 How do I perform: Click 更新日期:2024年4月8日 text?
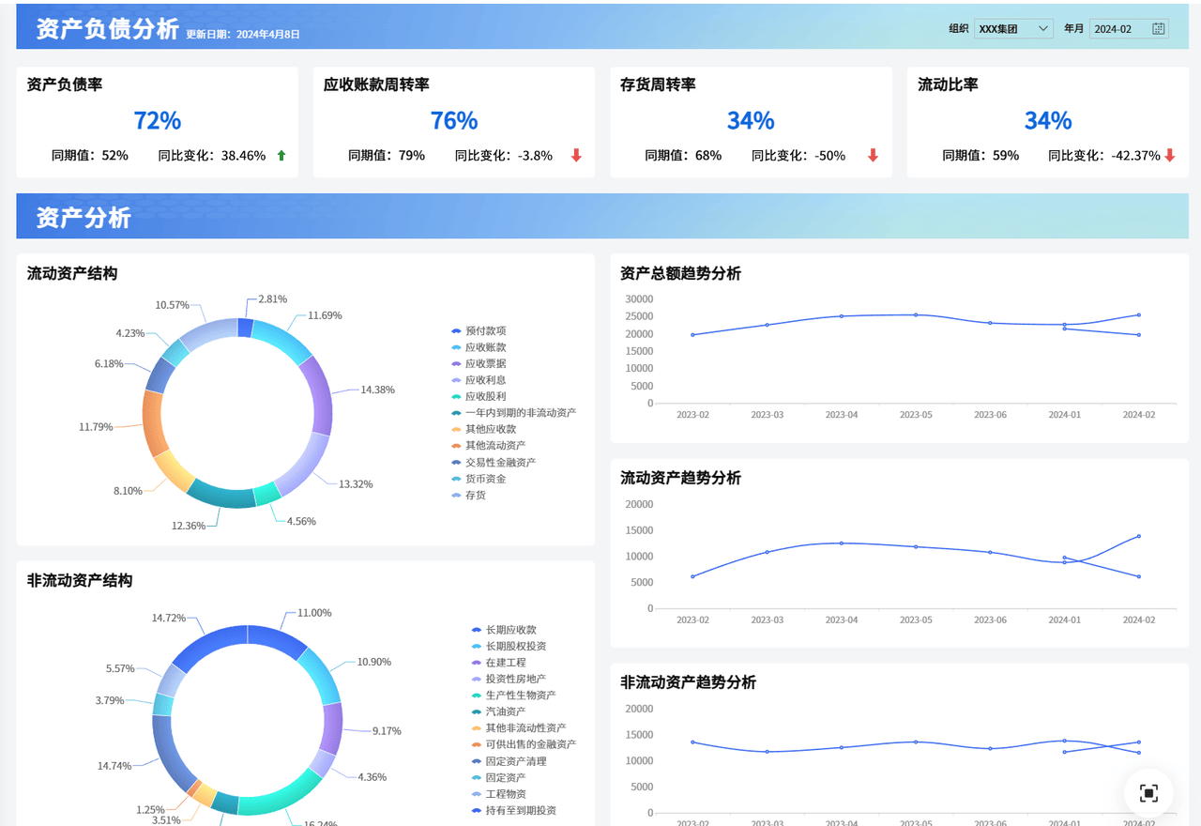point(243,34)
